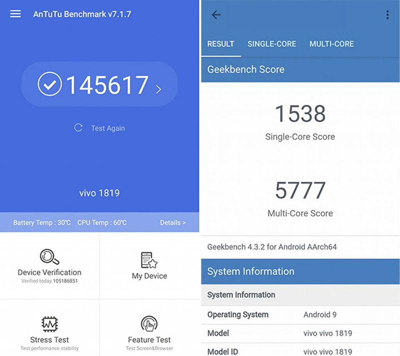Click the Multi-Core Score label
The height and width of the screenshot is (356, 400).
pos(300,213)
